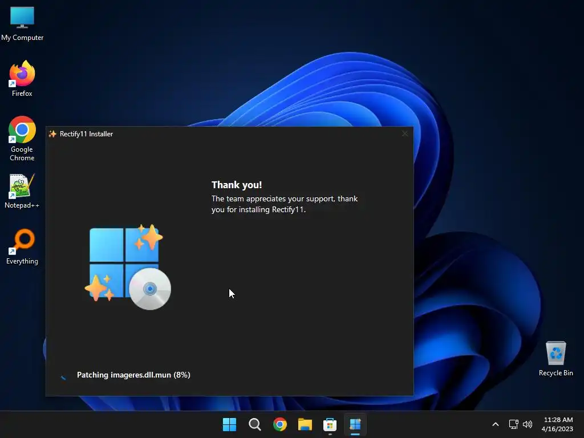This screenshot has height=438, width=584.
Task: Click the Rectify11 Windows logo with disc image
Action: tap(128, 267)
